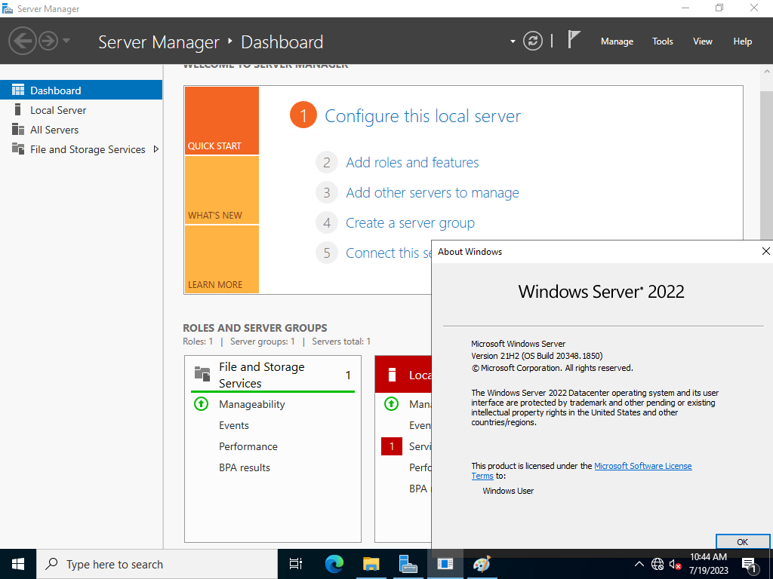Click the Task View taskbar icon
This screenshot has height=579, width=773.
296,564
